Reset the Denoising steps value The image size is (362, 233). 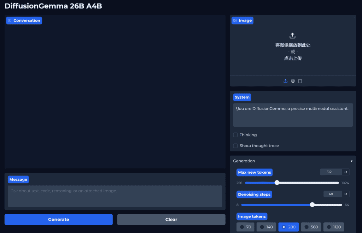(x=346, y=194)
